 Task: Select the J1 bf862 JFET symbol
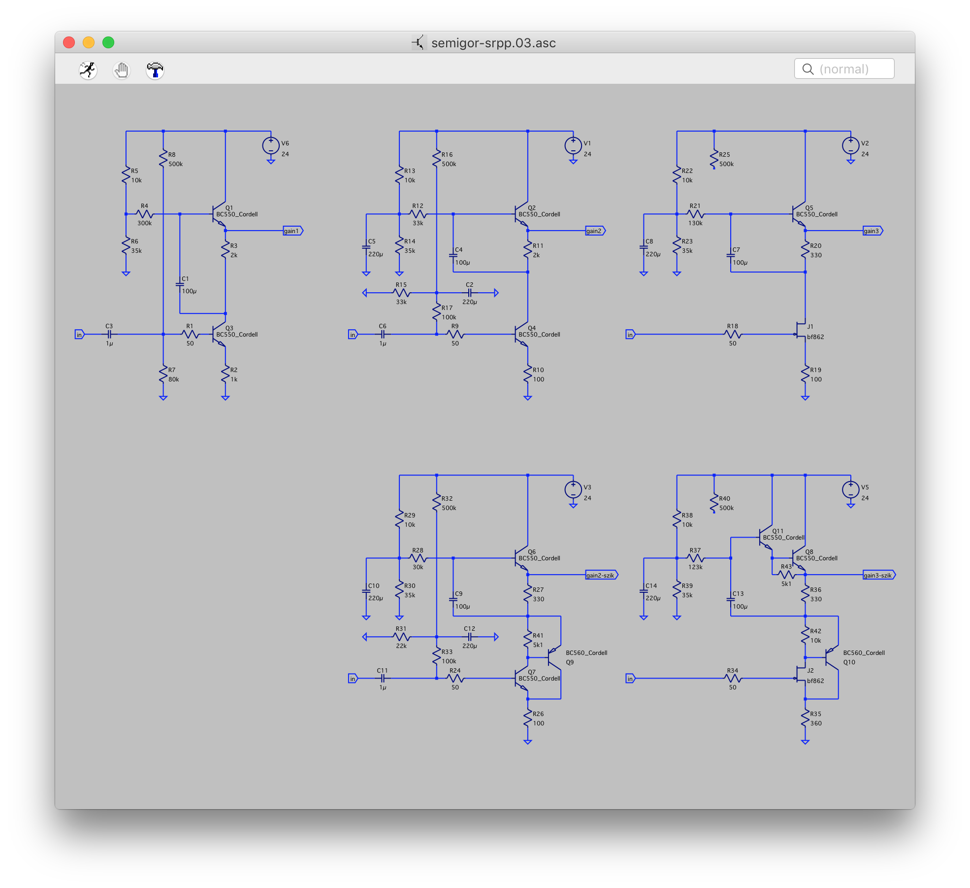(801, 331)
